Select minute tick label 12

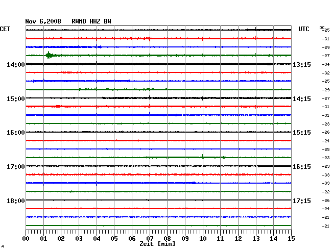coord(238,239)
